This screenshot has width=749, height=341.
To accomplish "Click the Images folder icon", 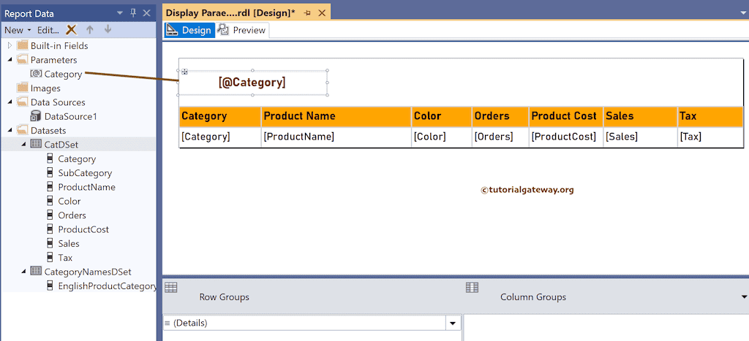I will point(22,88).
